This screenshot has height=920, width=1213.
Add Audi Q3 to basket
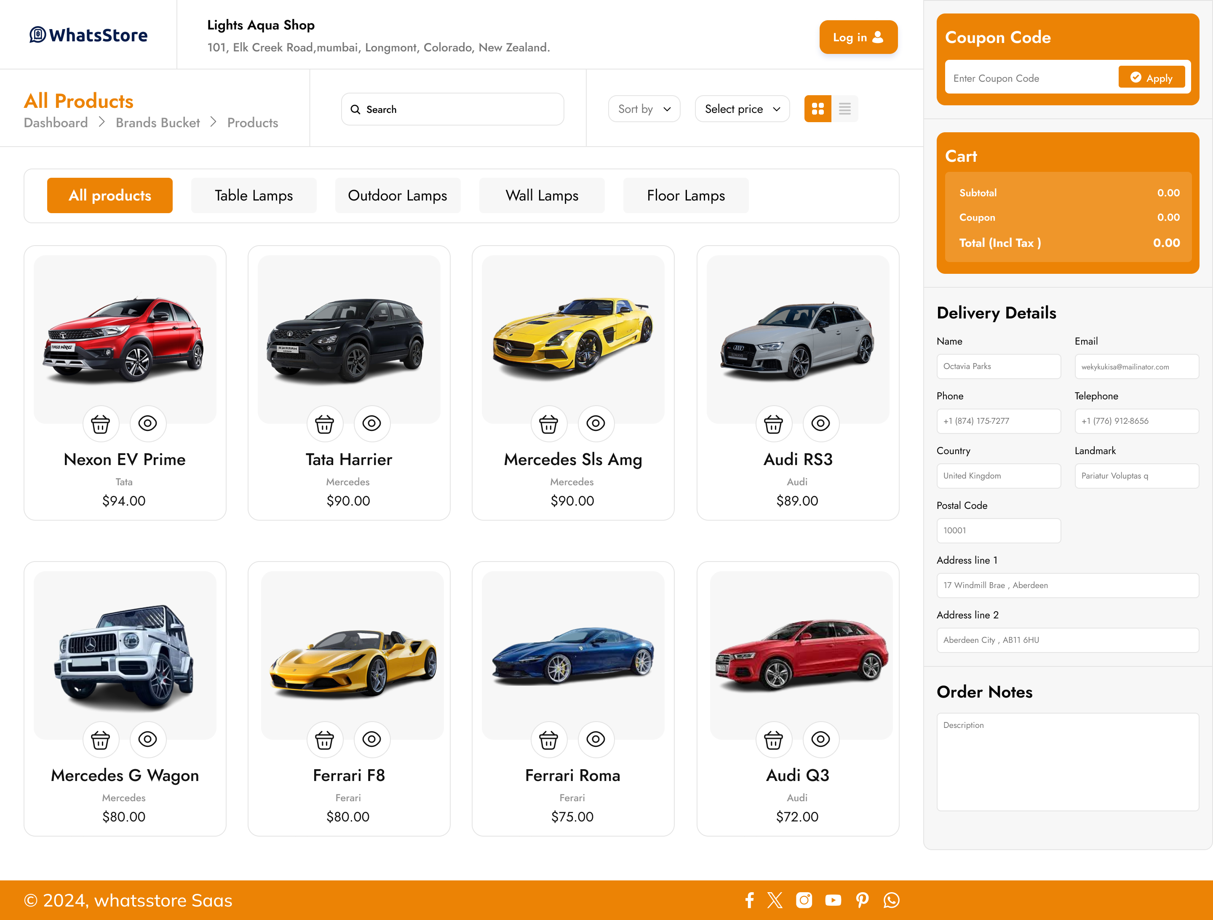click(773, 740)
